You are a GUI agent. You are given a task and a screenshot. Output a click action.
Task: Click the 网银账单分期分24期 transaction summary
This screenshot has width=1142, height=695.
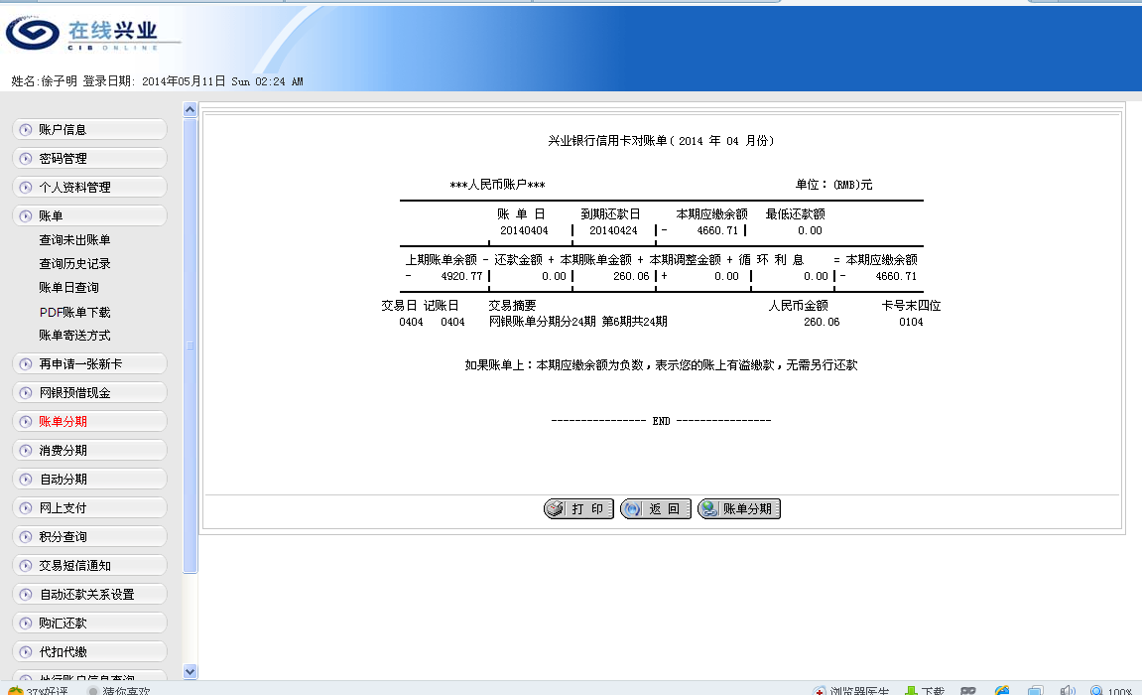coord(577,322)
